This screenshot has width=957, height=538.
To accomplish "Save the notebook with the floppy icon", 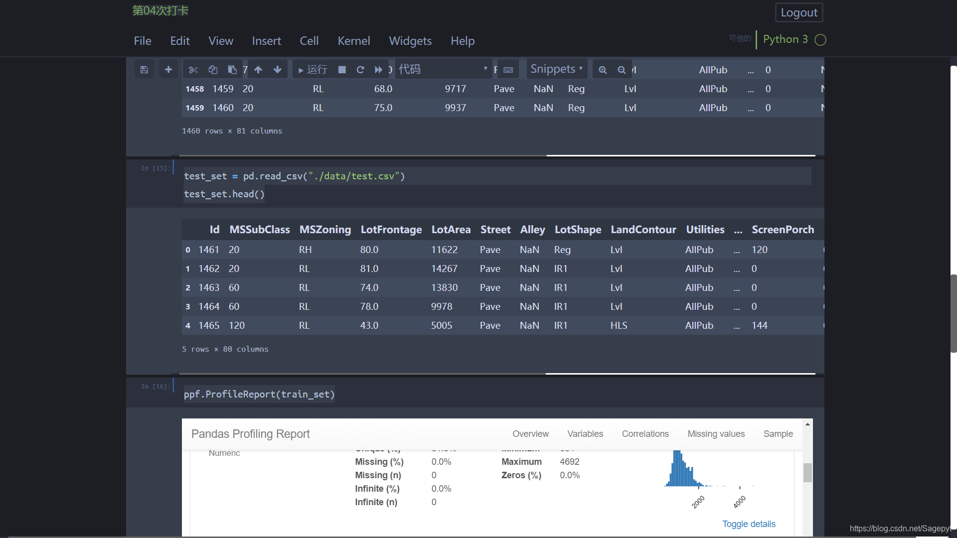I will pos(144,69).
